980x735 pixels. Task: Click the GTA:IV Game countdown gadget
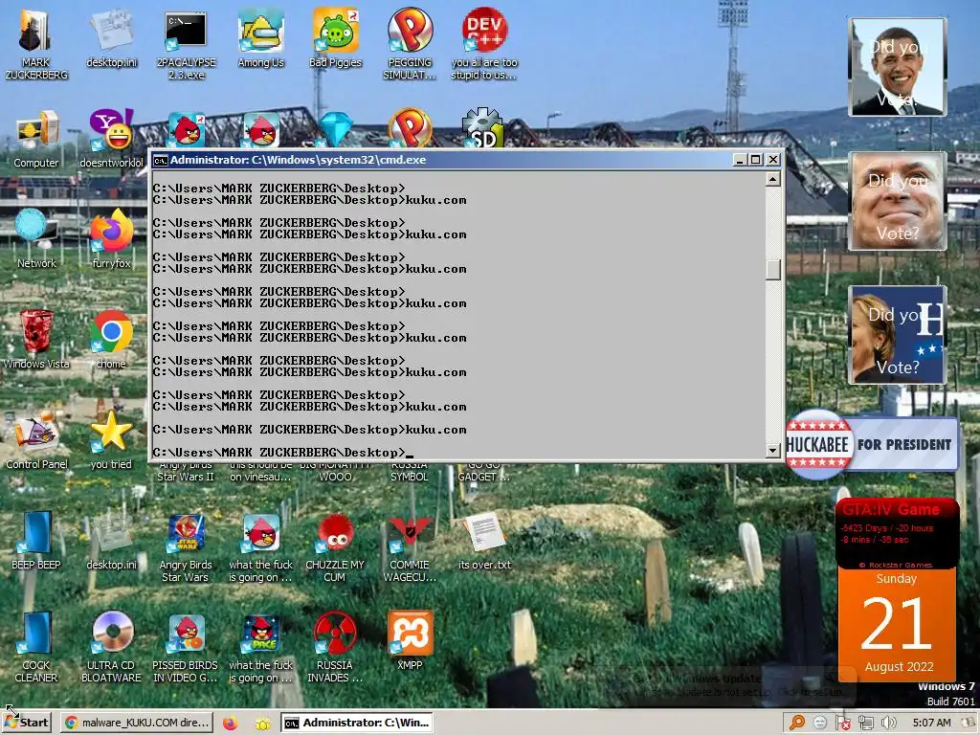coord(897,533)
